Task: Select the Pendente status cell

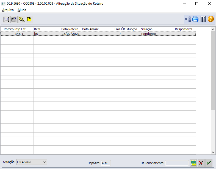Action: pyautogui.click(x=158, y=34)
